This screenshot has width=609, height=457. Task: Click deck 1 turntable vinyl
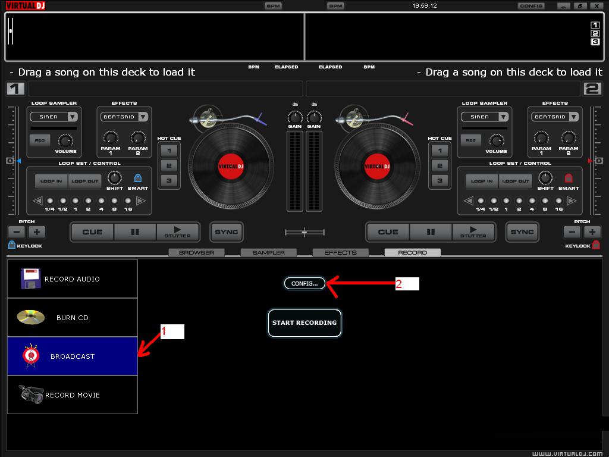coord(231,167)
